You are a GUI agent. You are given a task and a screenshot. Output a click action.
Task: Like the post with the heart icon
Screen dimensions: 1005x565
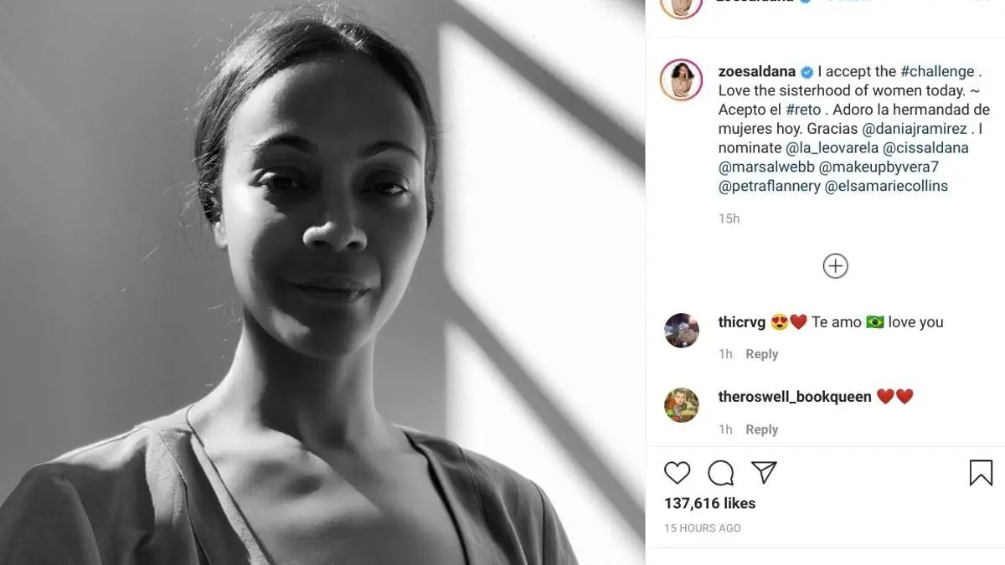677,473
